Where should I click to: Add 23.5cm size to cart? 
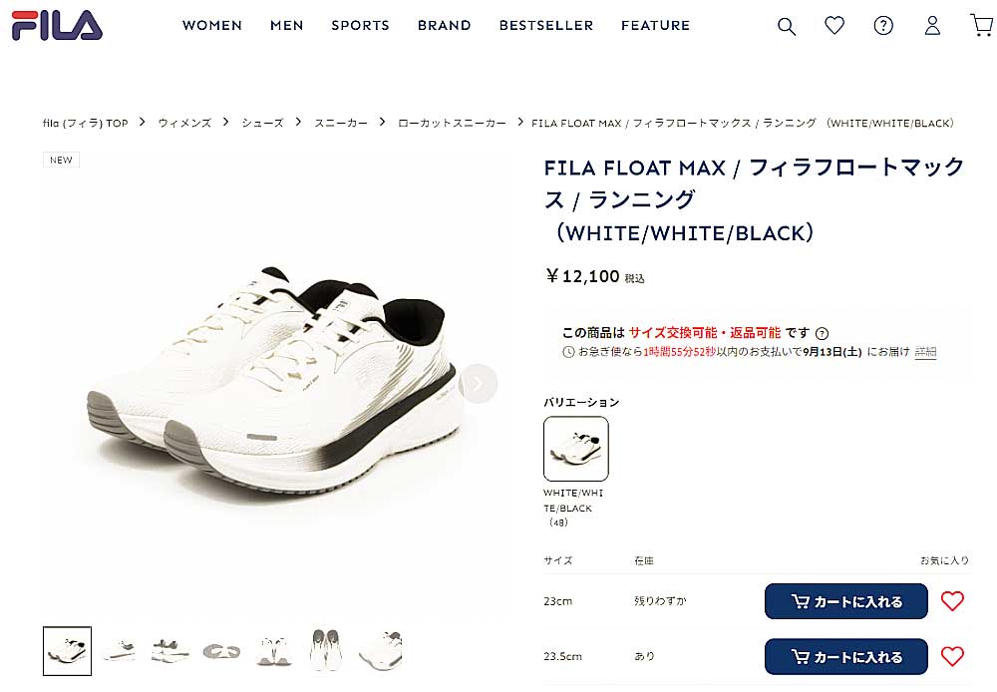(x=845, y=656)
